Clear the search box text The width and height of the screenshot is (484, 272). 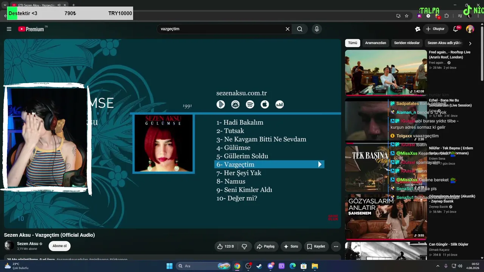click(287, 29)
